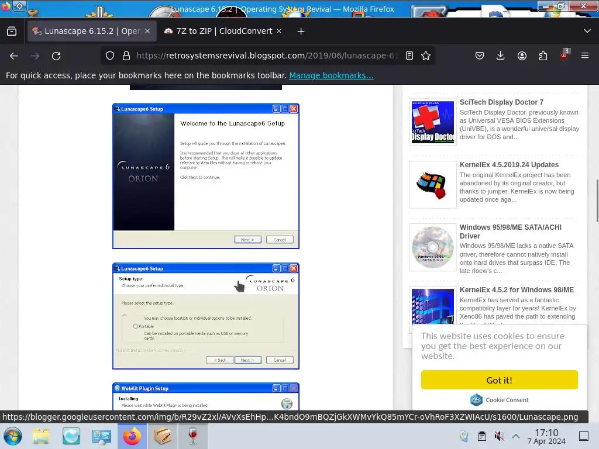This screenshot has height=449, width=599.
Task: Open the blue-globe browser taskbar icon
Action: click(71, 436)
